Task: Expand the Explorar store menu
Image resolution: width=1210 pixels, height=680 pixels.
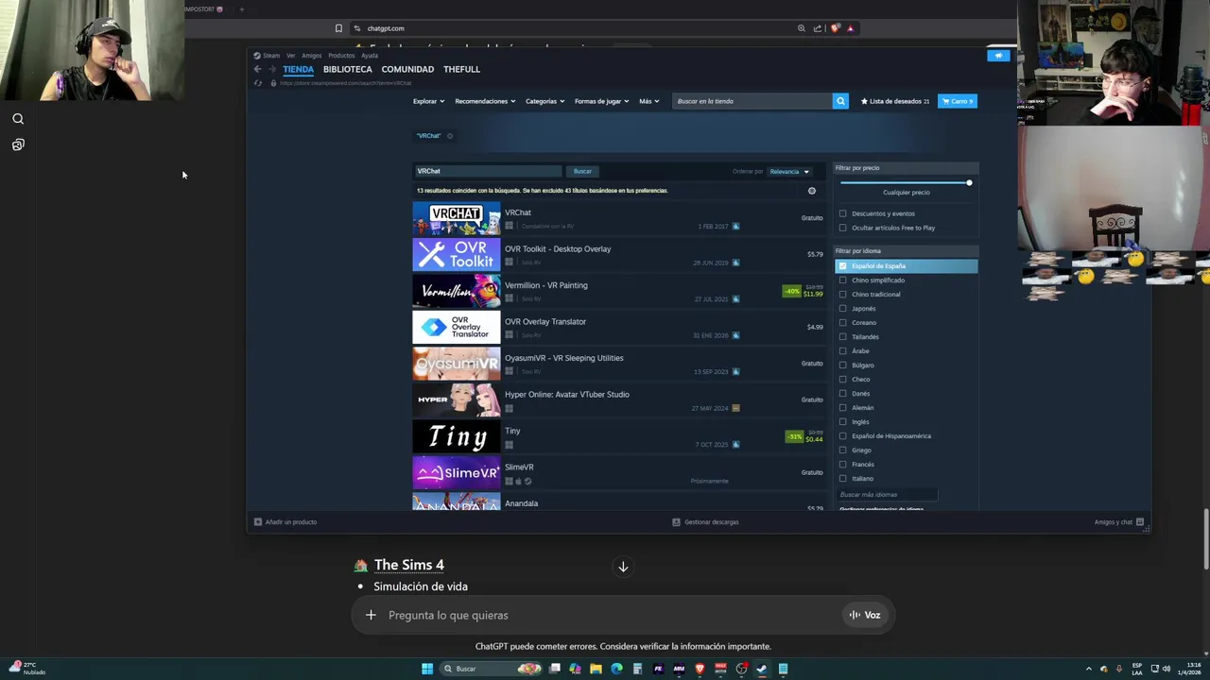Action: tap(428, 101)
